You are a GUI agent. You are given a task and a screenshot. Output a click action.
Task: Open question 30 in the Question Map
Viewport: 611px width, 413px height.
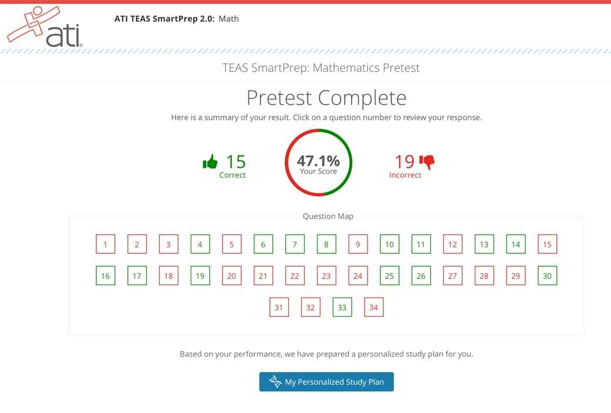pos(547,275)
